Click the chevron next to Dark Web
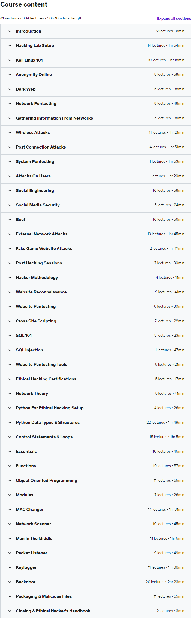Image resolution: width=193 pixels, height=620 pixels. point(10,89)
